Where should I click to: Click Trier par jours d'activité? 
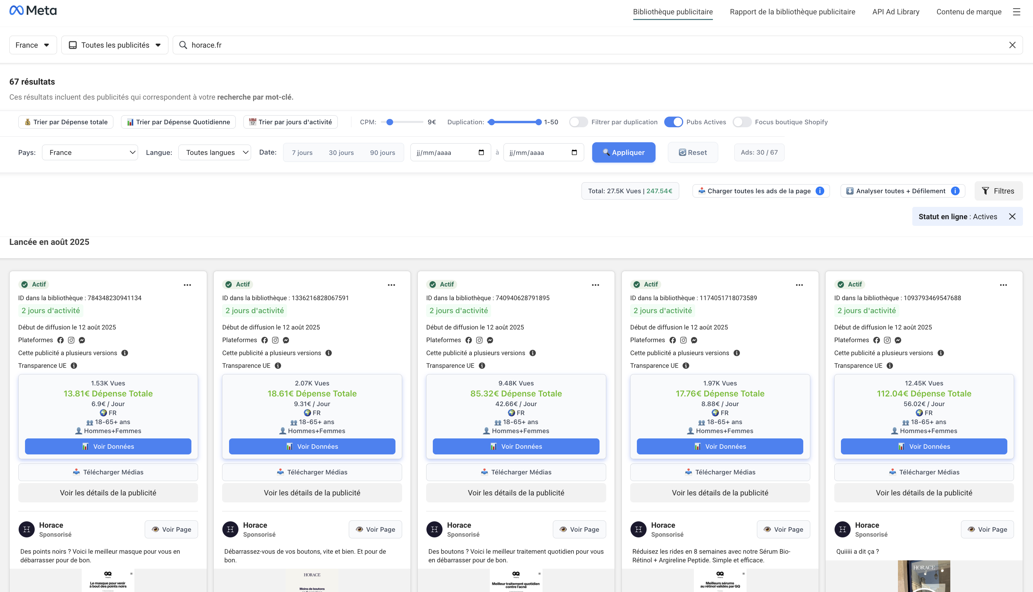point(290,122)
